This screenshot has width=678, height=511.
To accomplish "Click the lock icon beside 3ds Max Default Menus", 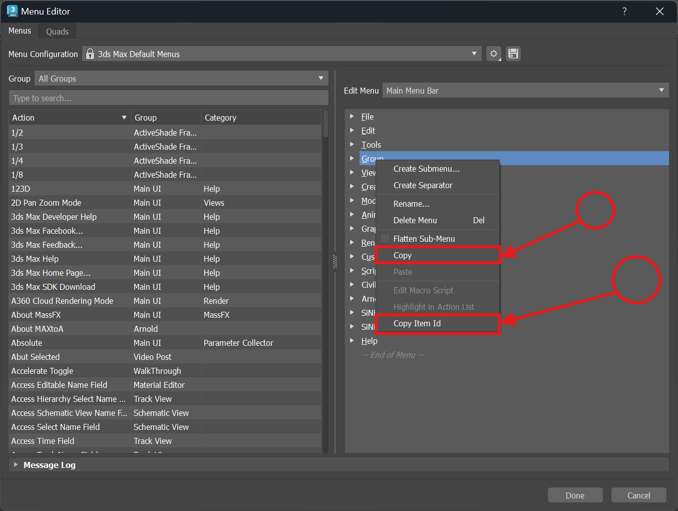I will coord(90,54).
